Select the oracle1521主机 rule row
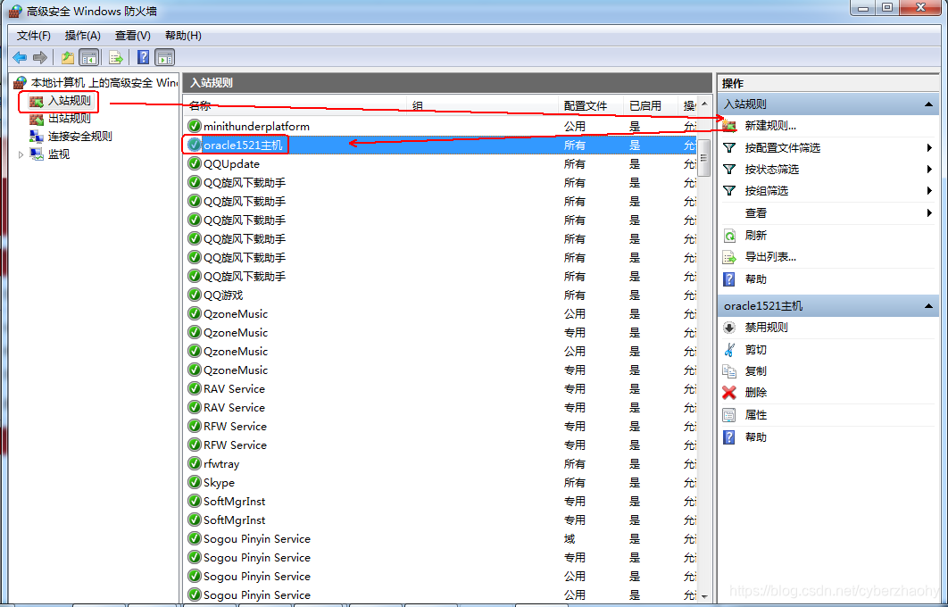This screenshot has height=607, width=948. coord(440,146)
